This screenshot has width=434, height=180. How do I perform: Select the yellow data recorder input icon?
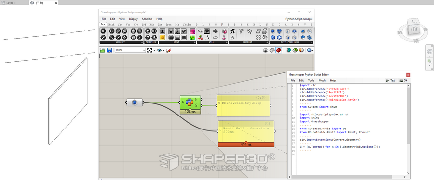point(163,37)
